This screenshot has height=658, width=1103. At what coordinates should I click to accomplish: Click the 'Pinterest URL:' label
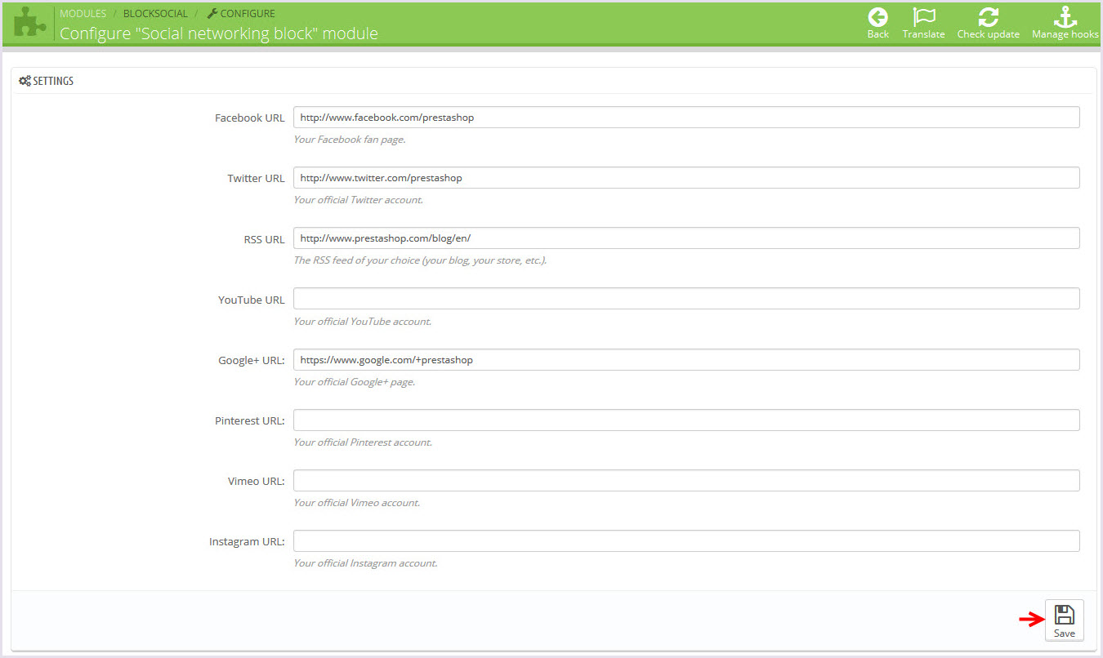tap(250, 420)
